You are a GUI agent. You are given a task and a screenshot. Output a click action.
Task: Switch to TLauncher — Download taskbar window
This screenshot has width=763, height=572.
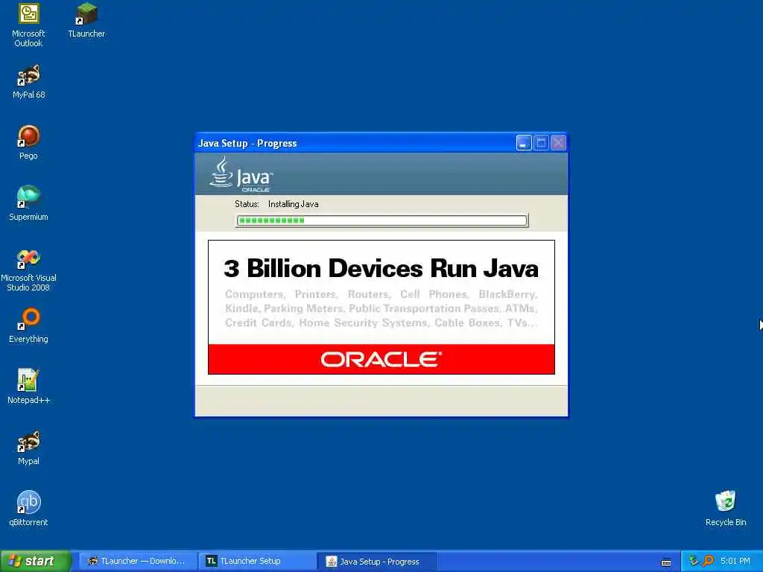point(138,562)
